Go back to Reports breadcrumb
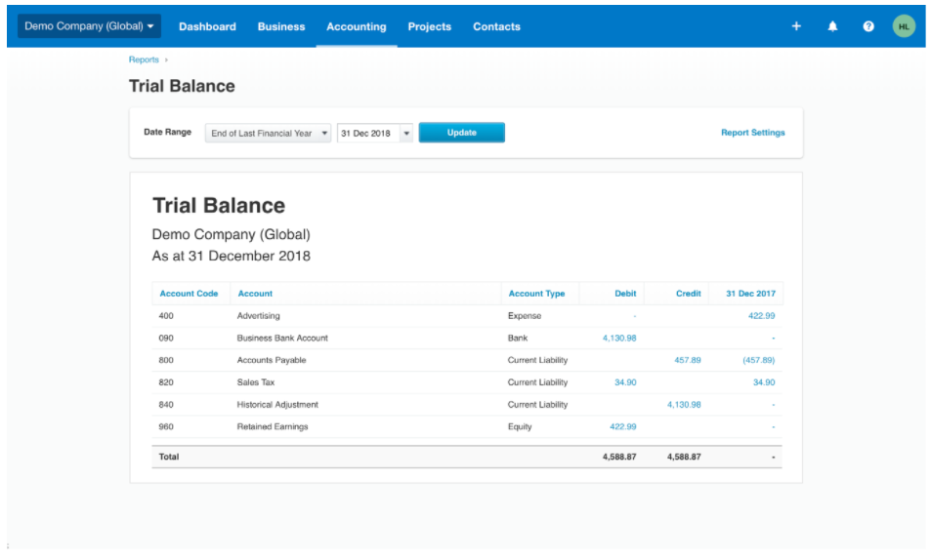 [144, 60]
